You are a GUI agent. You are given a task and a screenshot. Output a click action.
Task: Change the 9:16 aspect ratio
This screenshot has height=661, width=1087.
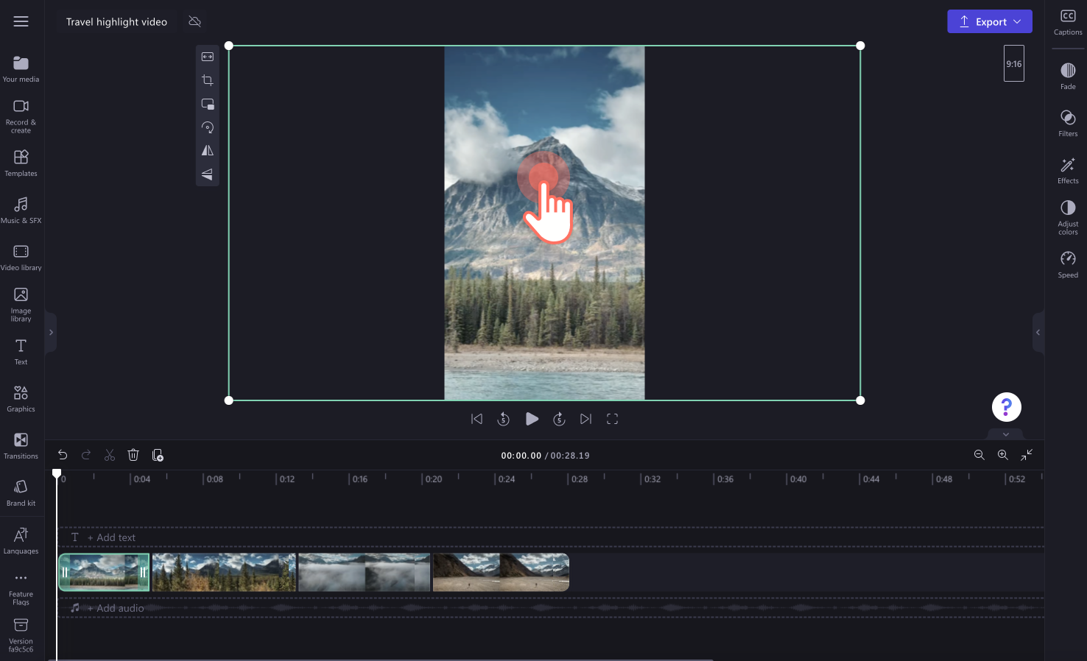tap(1014, 64)
